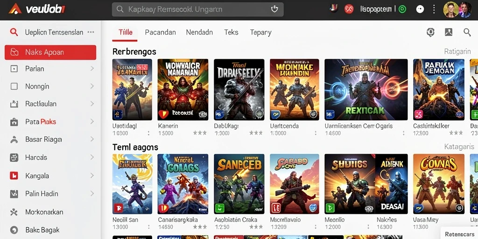Click the Kangala red sidebar icon
Image resolution: width=478 pixels, height=239 pixels.
click(14, 176)
